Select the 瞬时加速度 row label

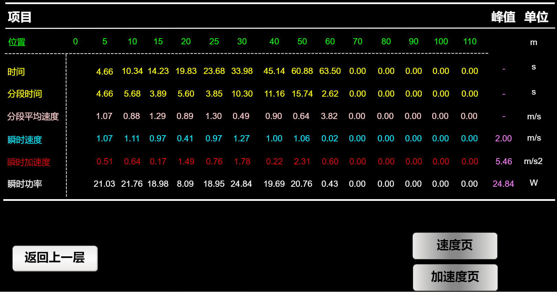point(29,162)
